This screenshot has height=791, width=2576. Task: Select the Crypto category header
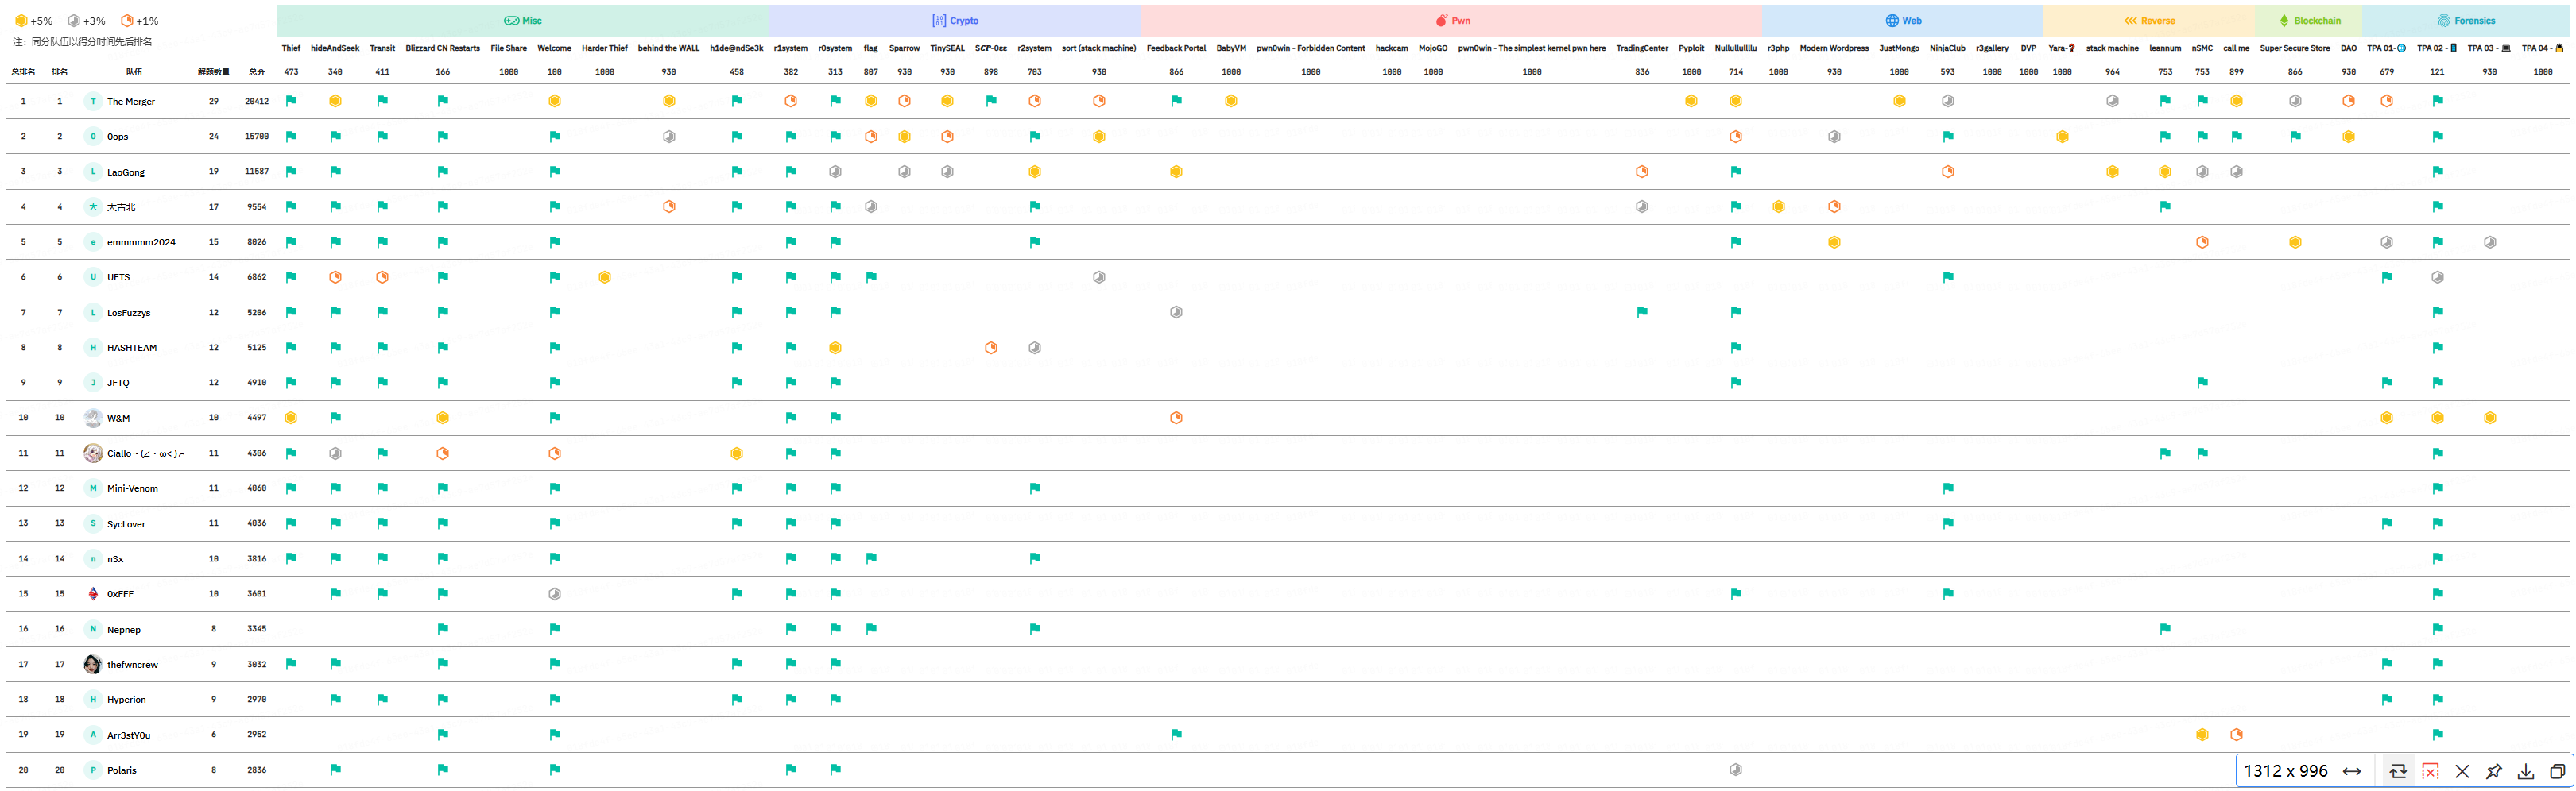[x=958, y=20]
